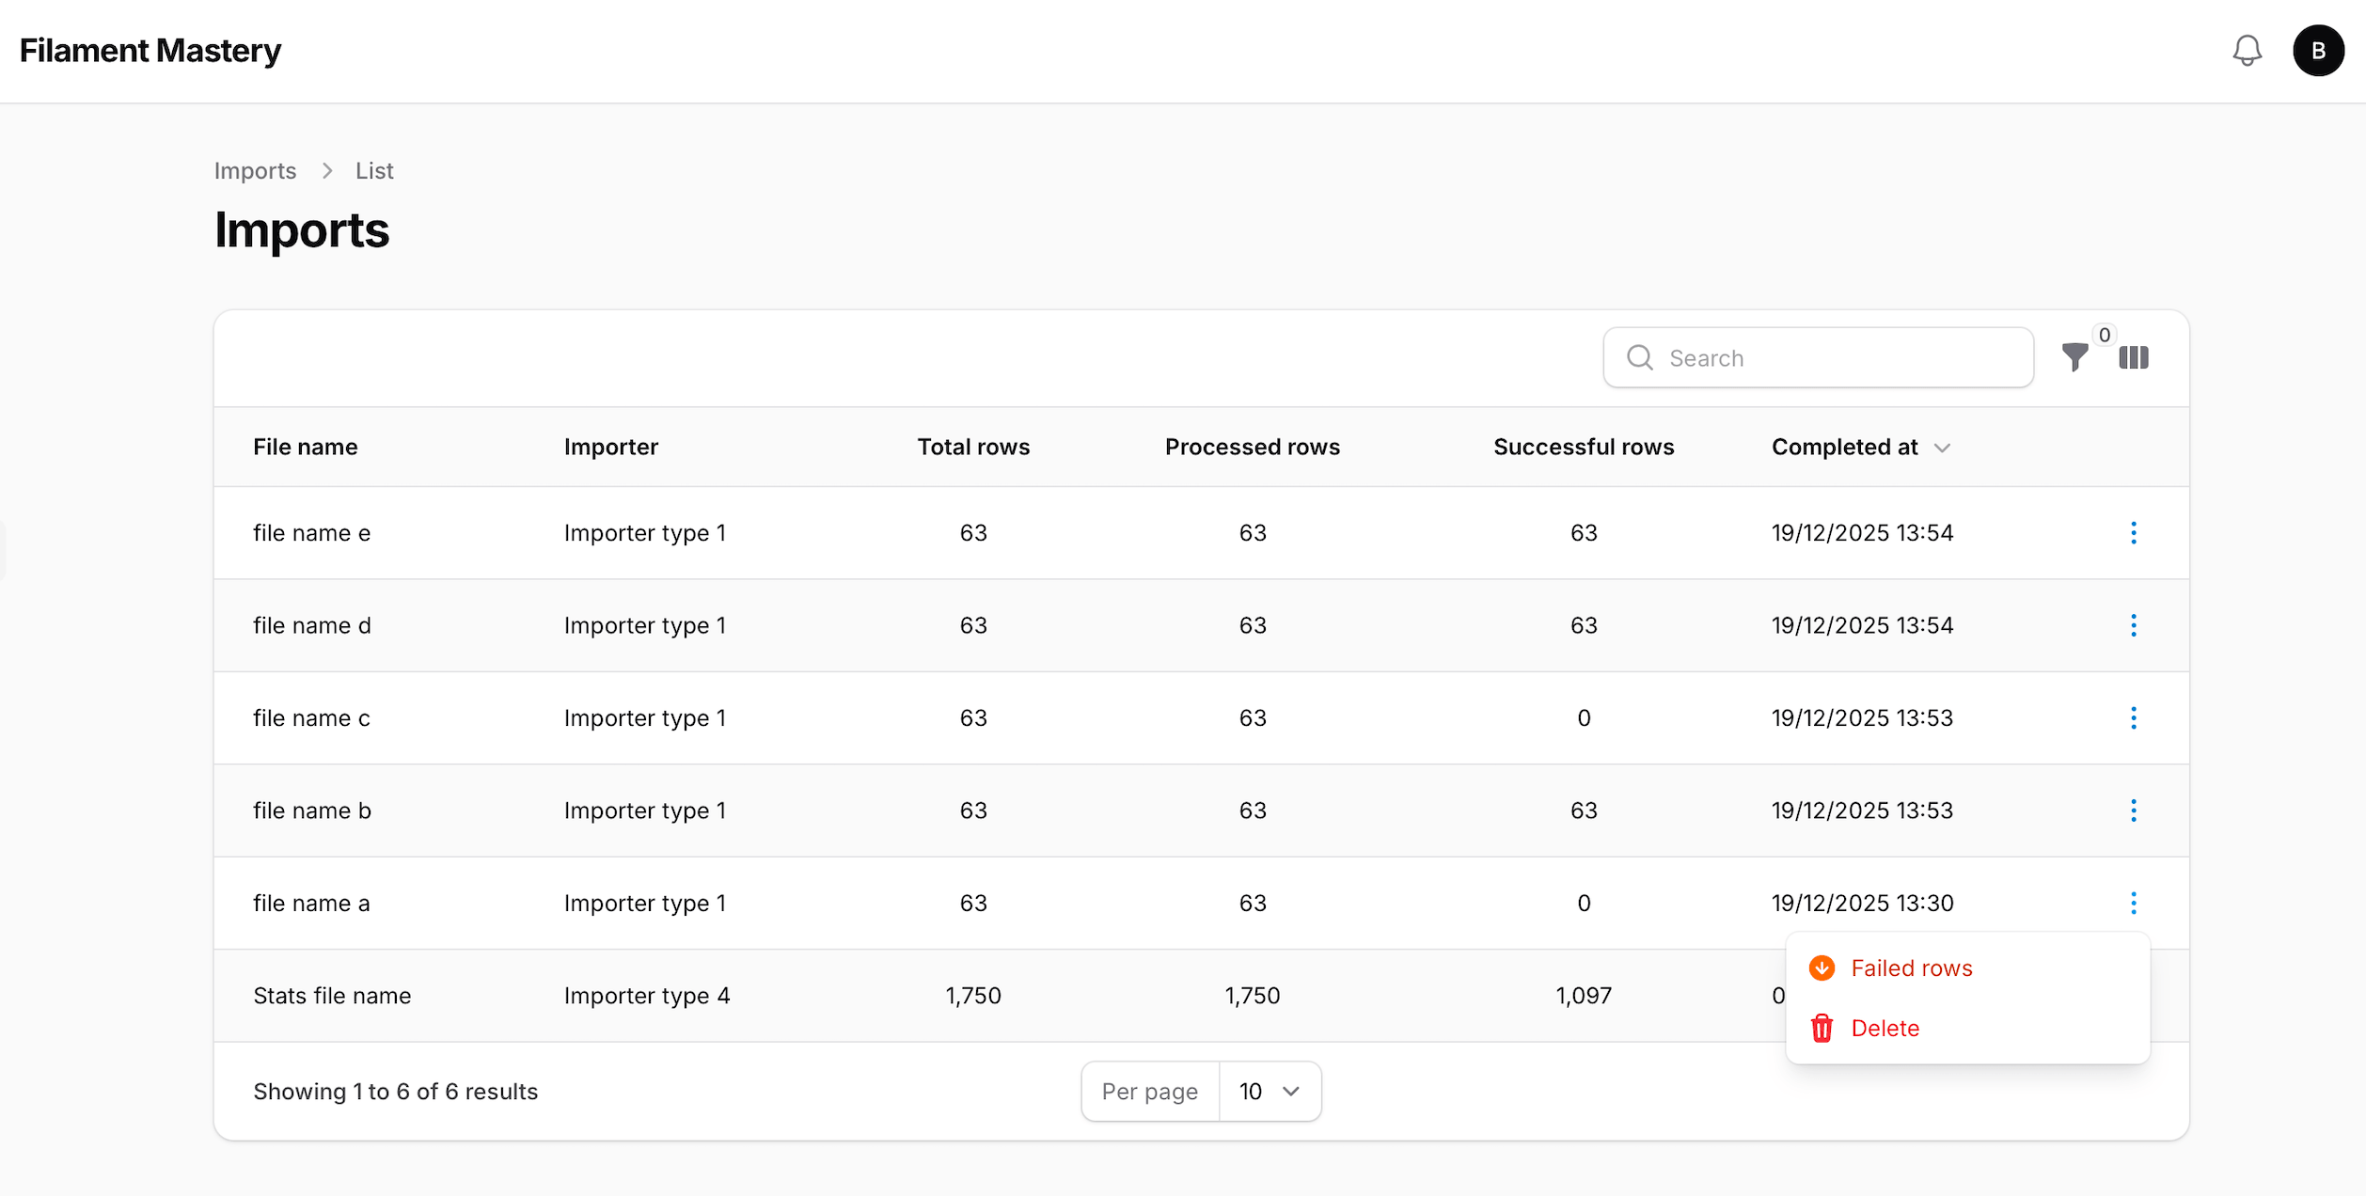Click the Stats file name row
Viewport: 2366px width, 1196px height.
[332, 996]
